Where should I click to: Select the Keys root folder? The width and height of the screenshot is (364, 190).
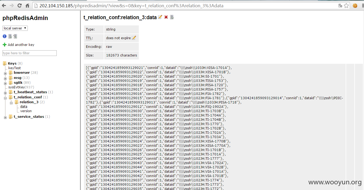pos(12,63)
